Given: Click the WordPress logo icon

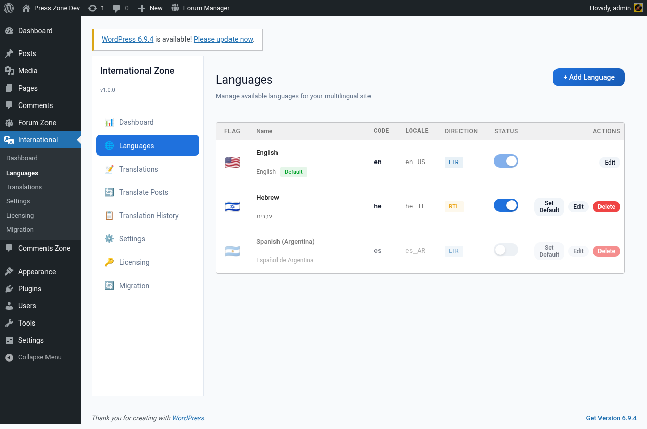Looking at the screenshot, I should coord(9,8).
